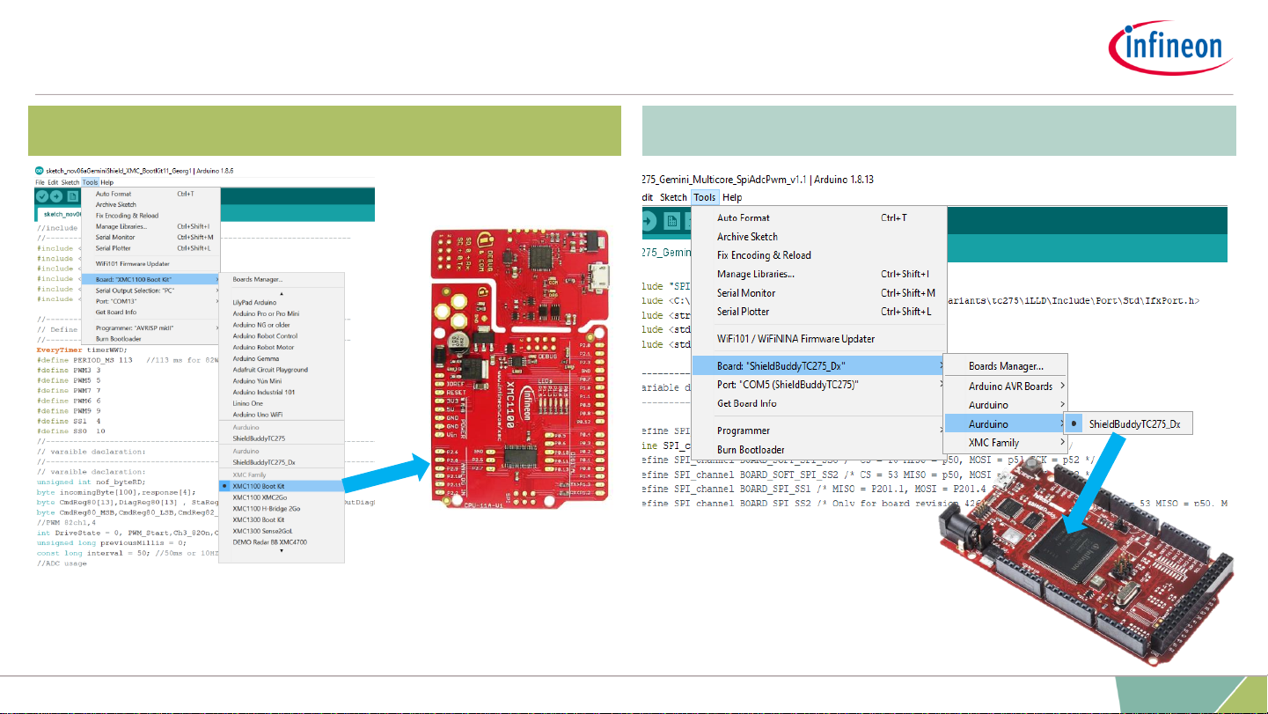Click the down-arrow scroll indicator in boards list
Screen dimensions: 1268x714
[x=282, y=550]
